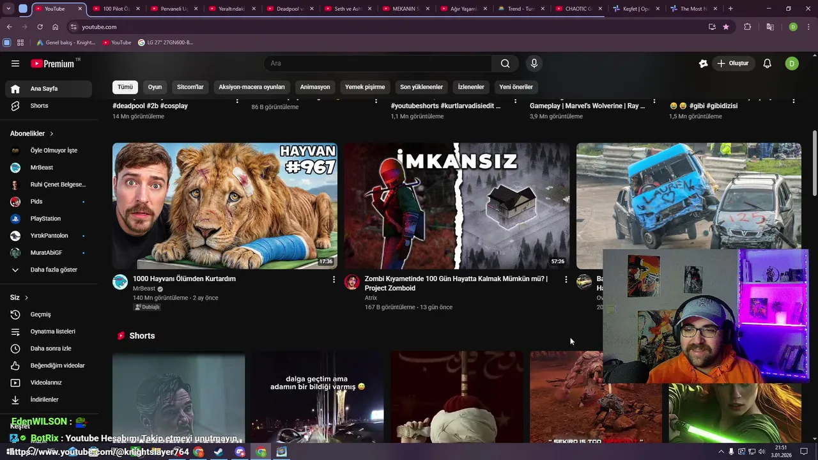Open Oynatma listeleri playlists
The height and width of the screenshot is (460, 818).
(x=49, y=332)
